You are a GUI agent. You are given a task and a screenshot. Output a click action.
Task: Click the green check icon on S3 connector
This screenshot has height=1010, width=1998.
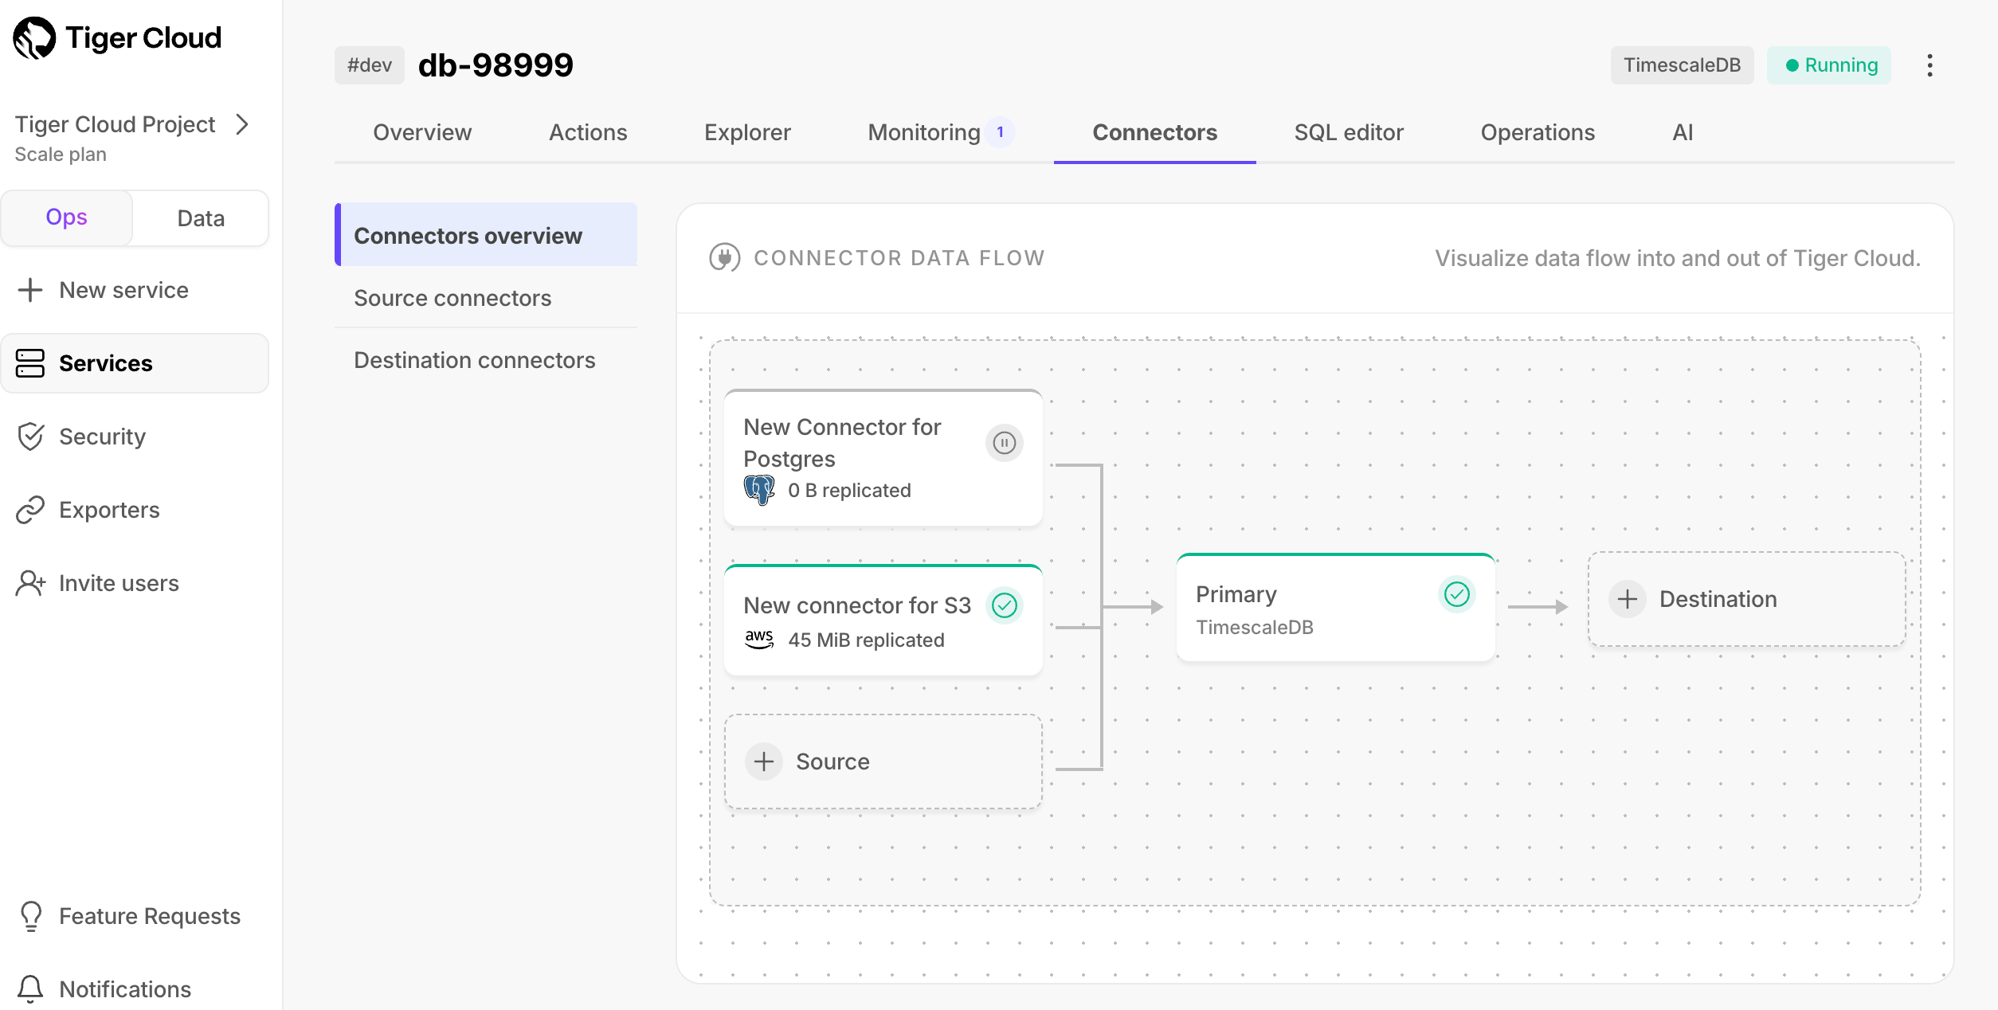(1005, 605)
